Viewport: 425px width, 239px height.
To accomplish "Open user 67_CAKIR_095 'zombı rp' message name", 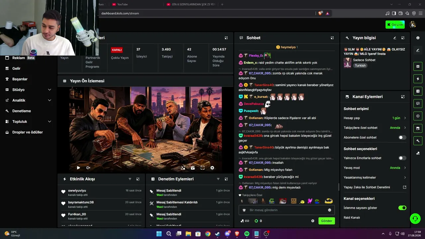I will coord(260,73).
